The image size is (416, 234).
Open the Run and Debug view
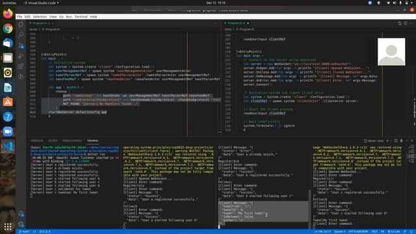pyautogui.click(x=21, y=56)
